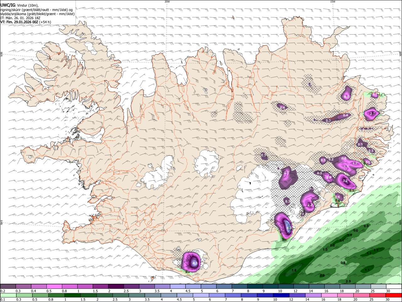This screenshot has height=302, width=402.
Task: Click the 4.3 precipitation value on the map
Action: point(195,263)
